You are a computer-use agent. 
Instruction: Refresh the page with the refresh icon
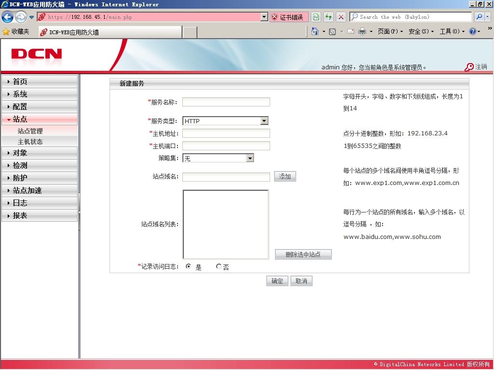tap(329, 17)
